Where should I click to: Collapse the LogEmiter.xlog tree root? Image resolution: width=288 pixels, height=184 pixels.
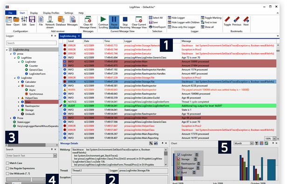[x=7, y=50]
